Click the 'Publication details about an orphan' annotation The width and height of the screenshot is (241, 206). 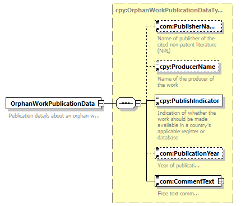(54, 116)
